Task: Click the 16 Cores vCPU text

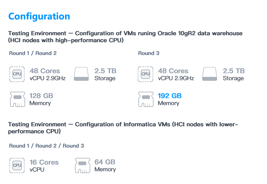Action: (x=44, y=166)
